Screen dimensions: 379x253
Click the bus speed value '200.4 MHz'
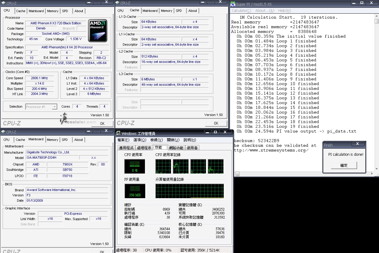(39, 89)
